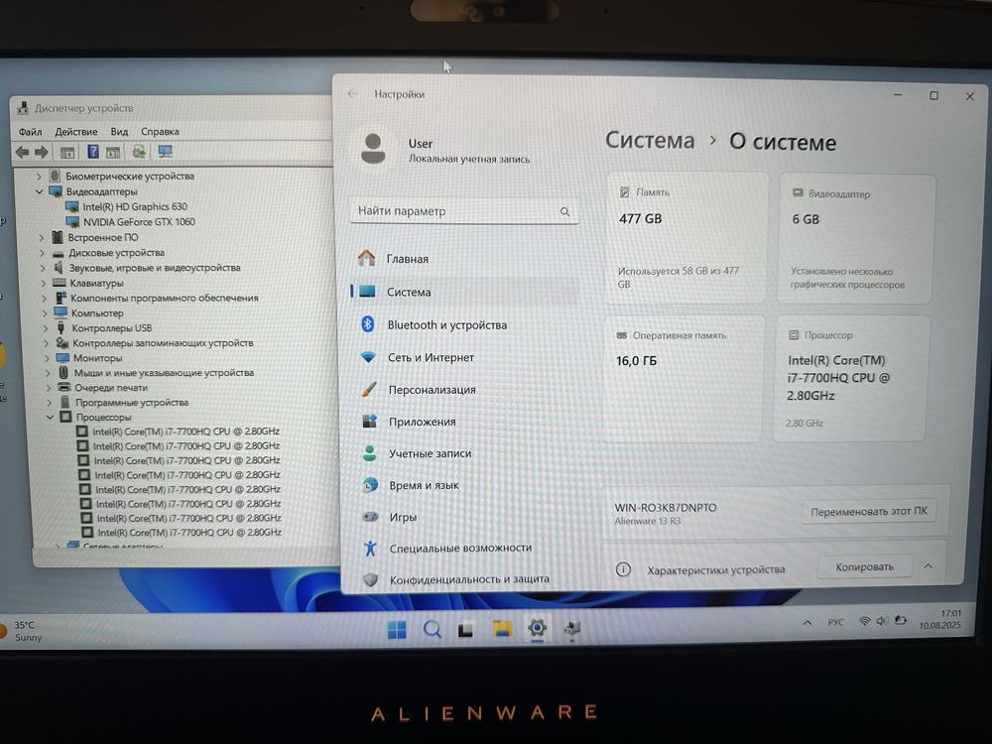Click the User account avatar icon
Image resolution: width=992 pixels, height=744 pixels.
(x=373, y=150)
